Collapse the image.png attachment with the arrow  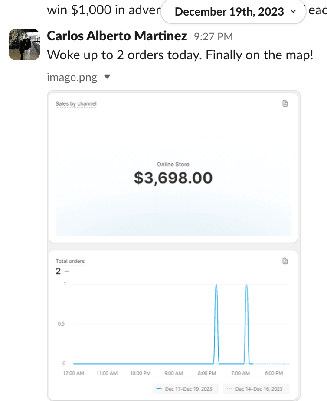pos(108,78)
